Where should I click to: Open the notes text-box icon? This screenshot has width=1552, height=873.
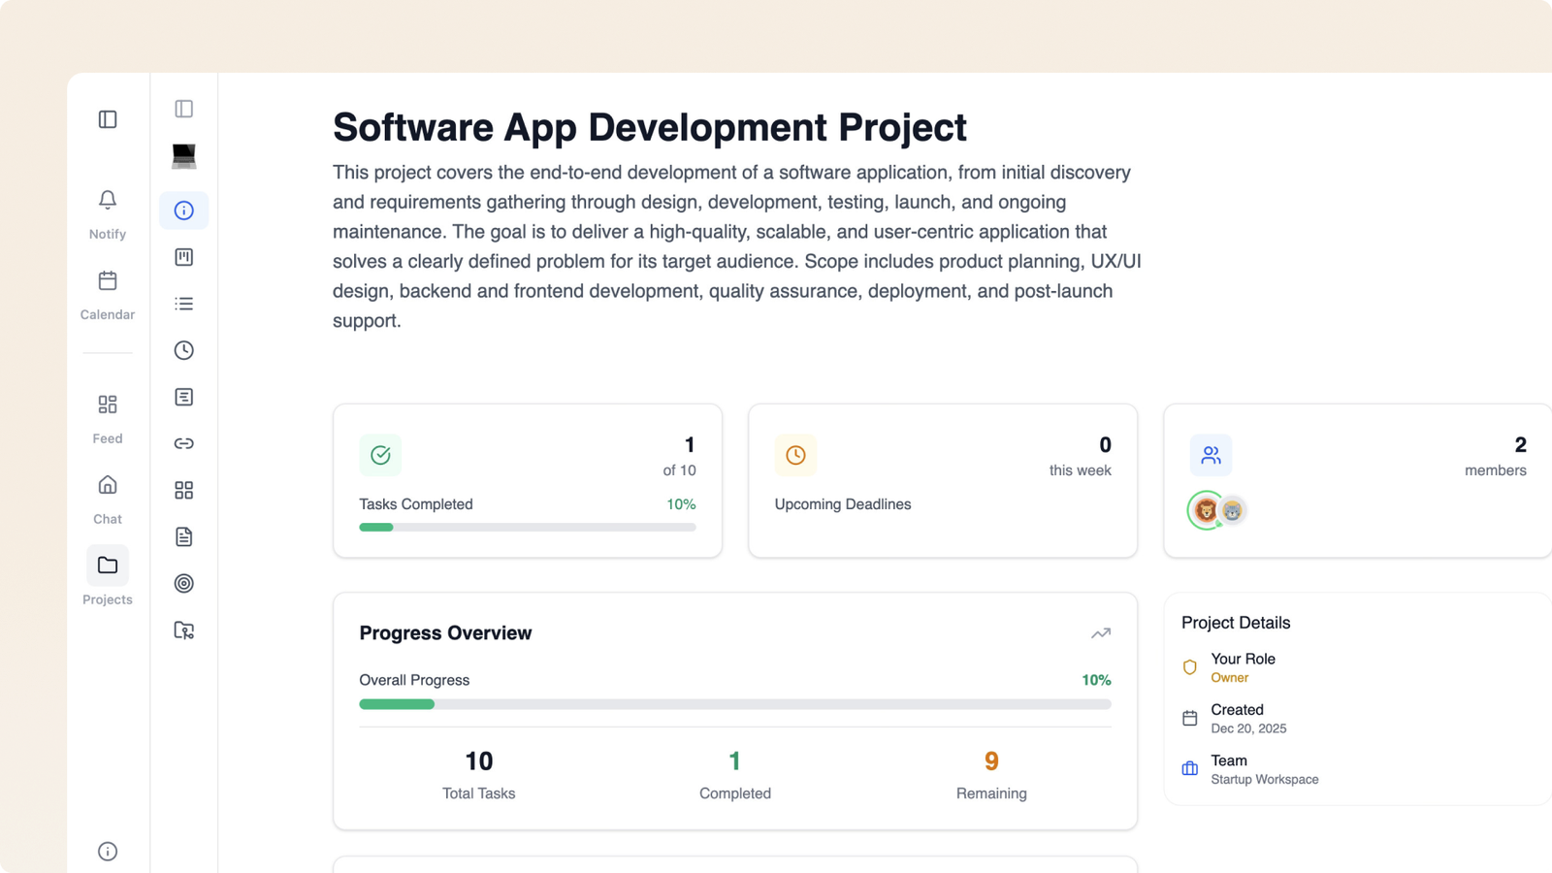(x=184, y=397)
